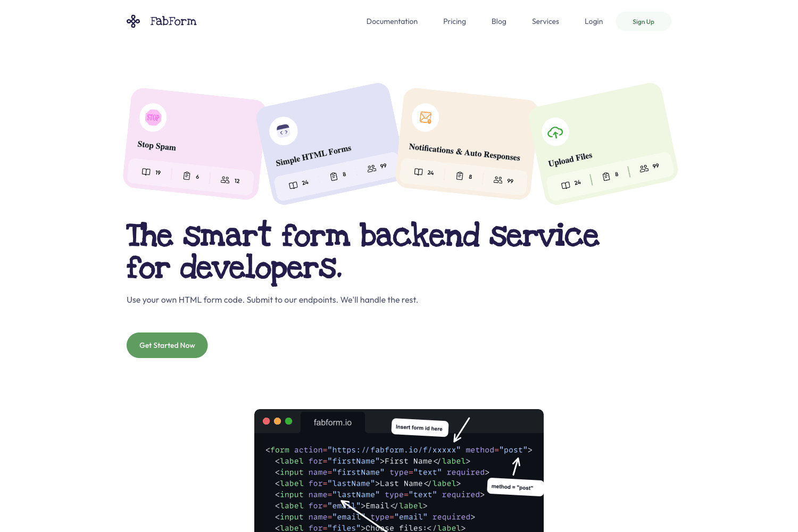Click the cloud upload icon on Upload Files card
Screen dimensions: 798x532
tap(555, 132)
